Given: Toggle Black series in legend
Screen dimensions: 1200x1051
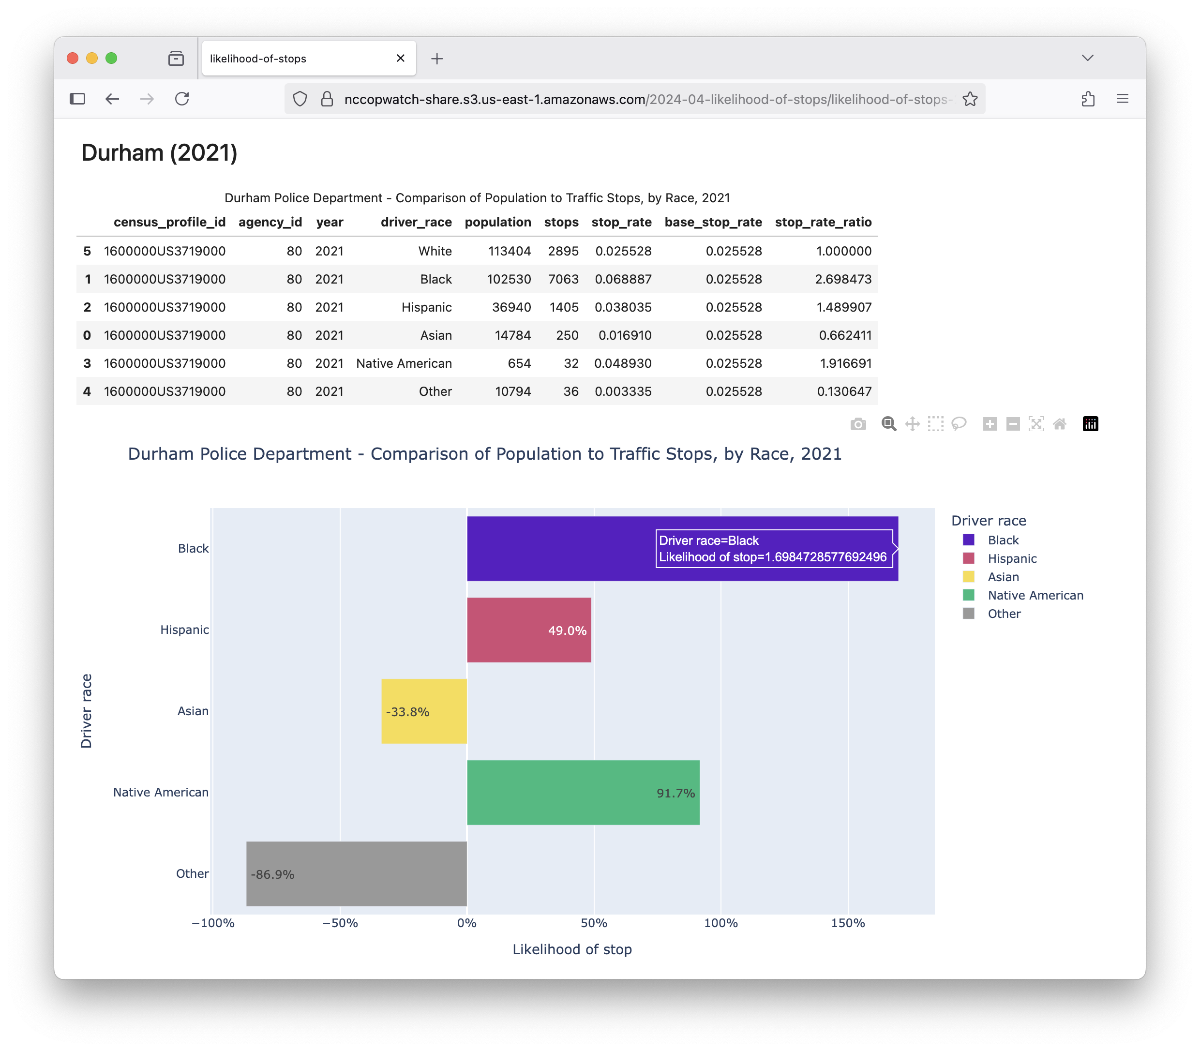Looking at the screenshot, I should coord(1003,540).
